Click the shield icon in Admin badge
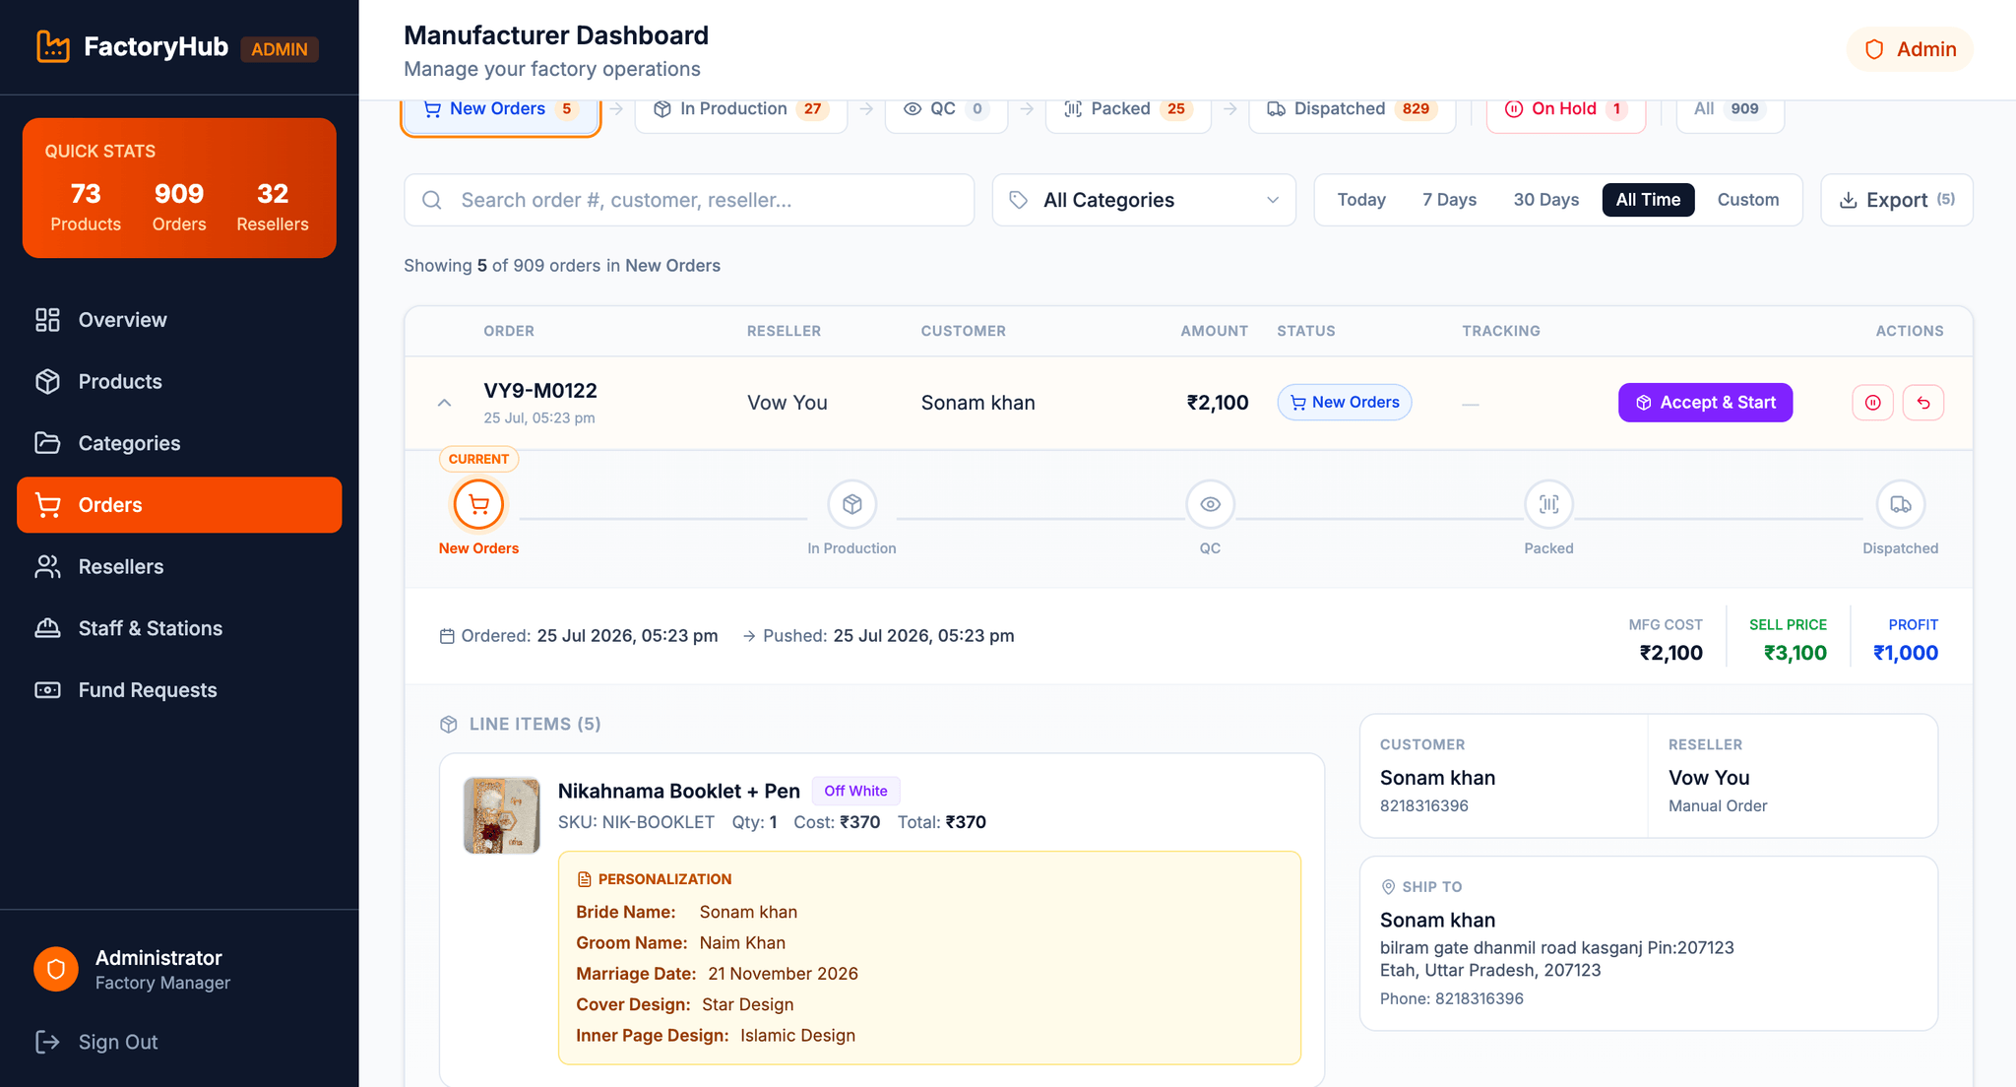The image size is (2016, 1087). pos(1874,49)
